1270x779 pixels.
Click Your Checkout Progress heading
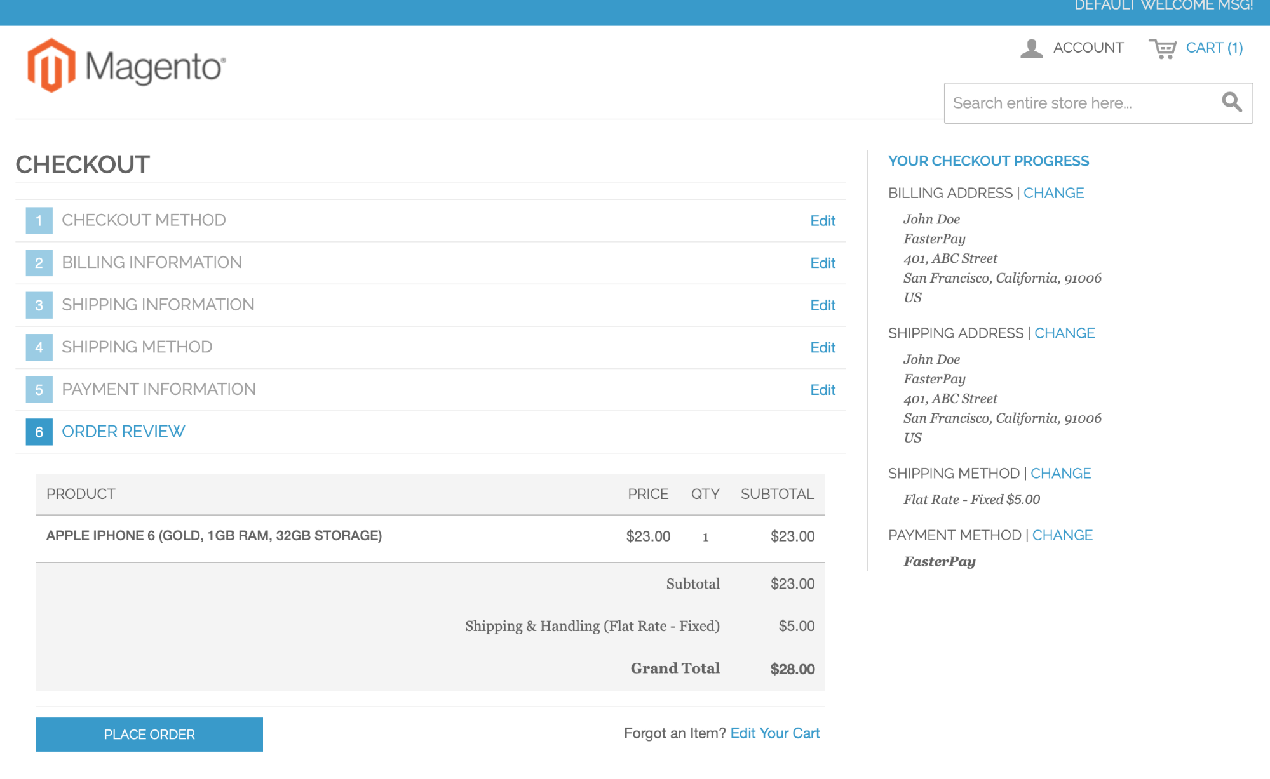tap(989, 161)
